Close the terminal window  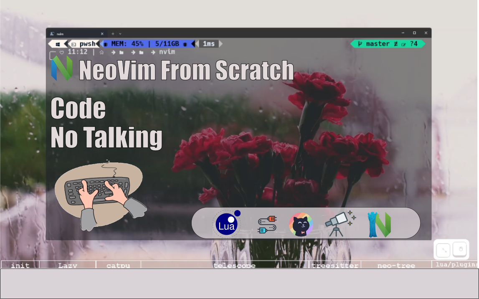tap(426, 33)
